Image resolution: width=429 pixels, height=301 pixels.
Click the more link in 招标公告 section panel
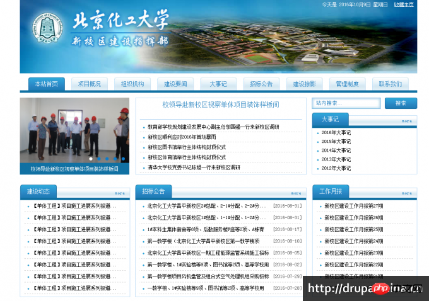296,193
